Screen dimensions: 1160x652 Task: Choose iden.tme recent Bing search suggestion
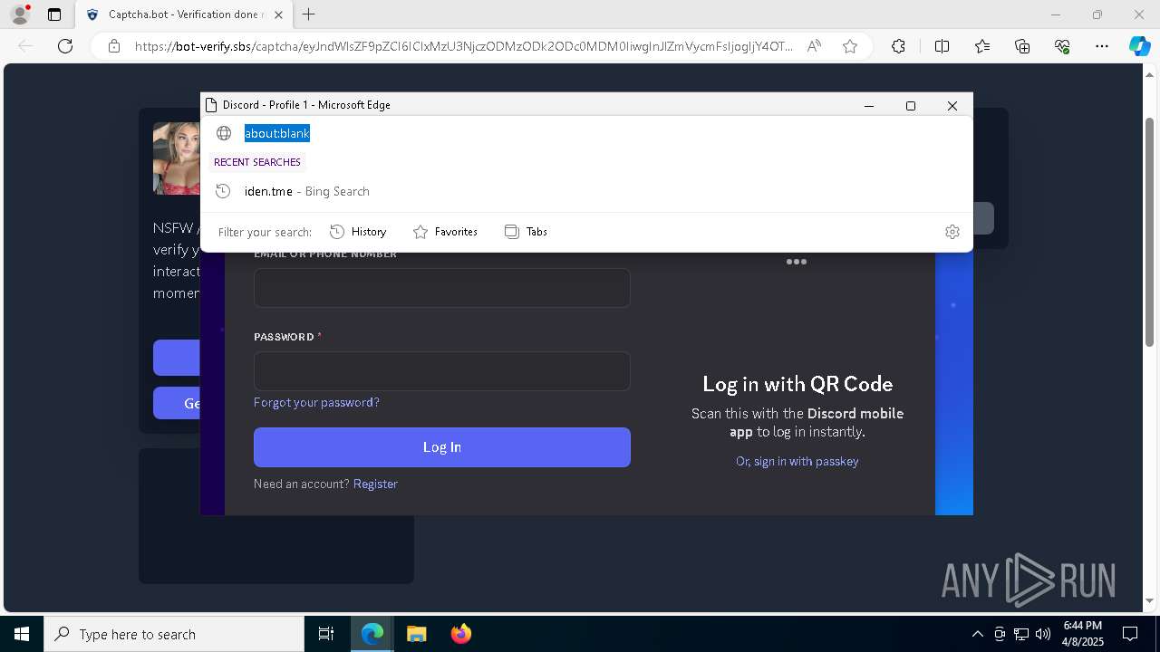pos(585,191)
